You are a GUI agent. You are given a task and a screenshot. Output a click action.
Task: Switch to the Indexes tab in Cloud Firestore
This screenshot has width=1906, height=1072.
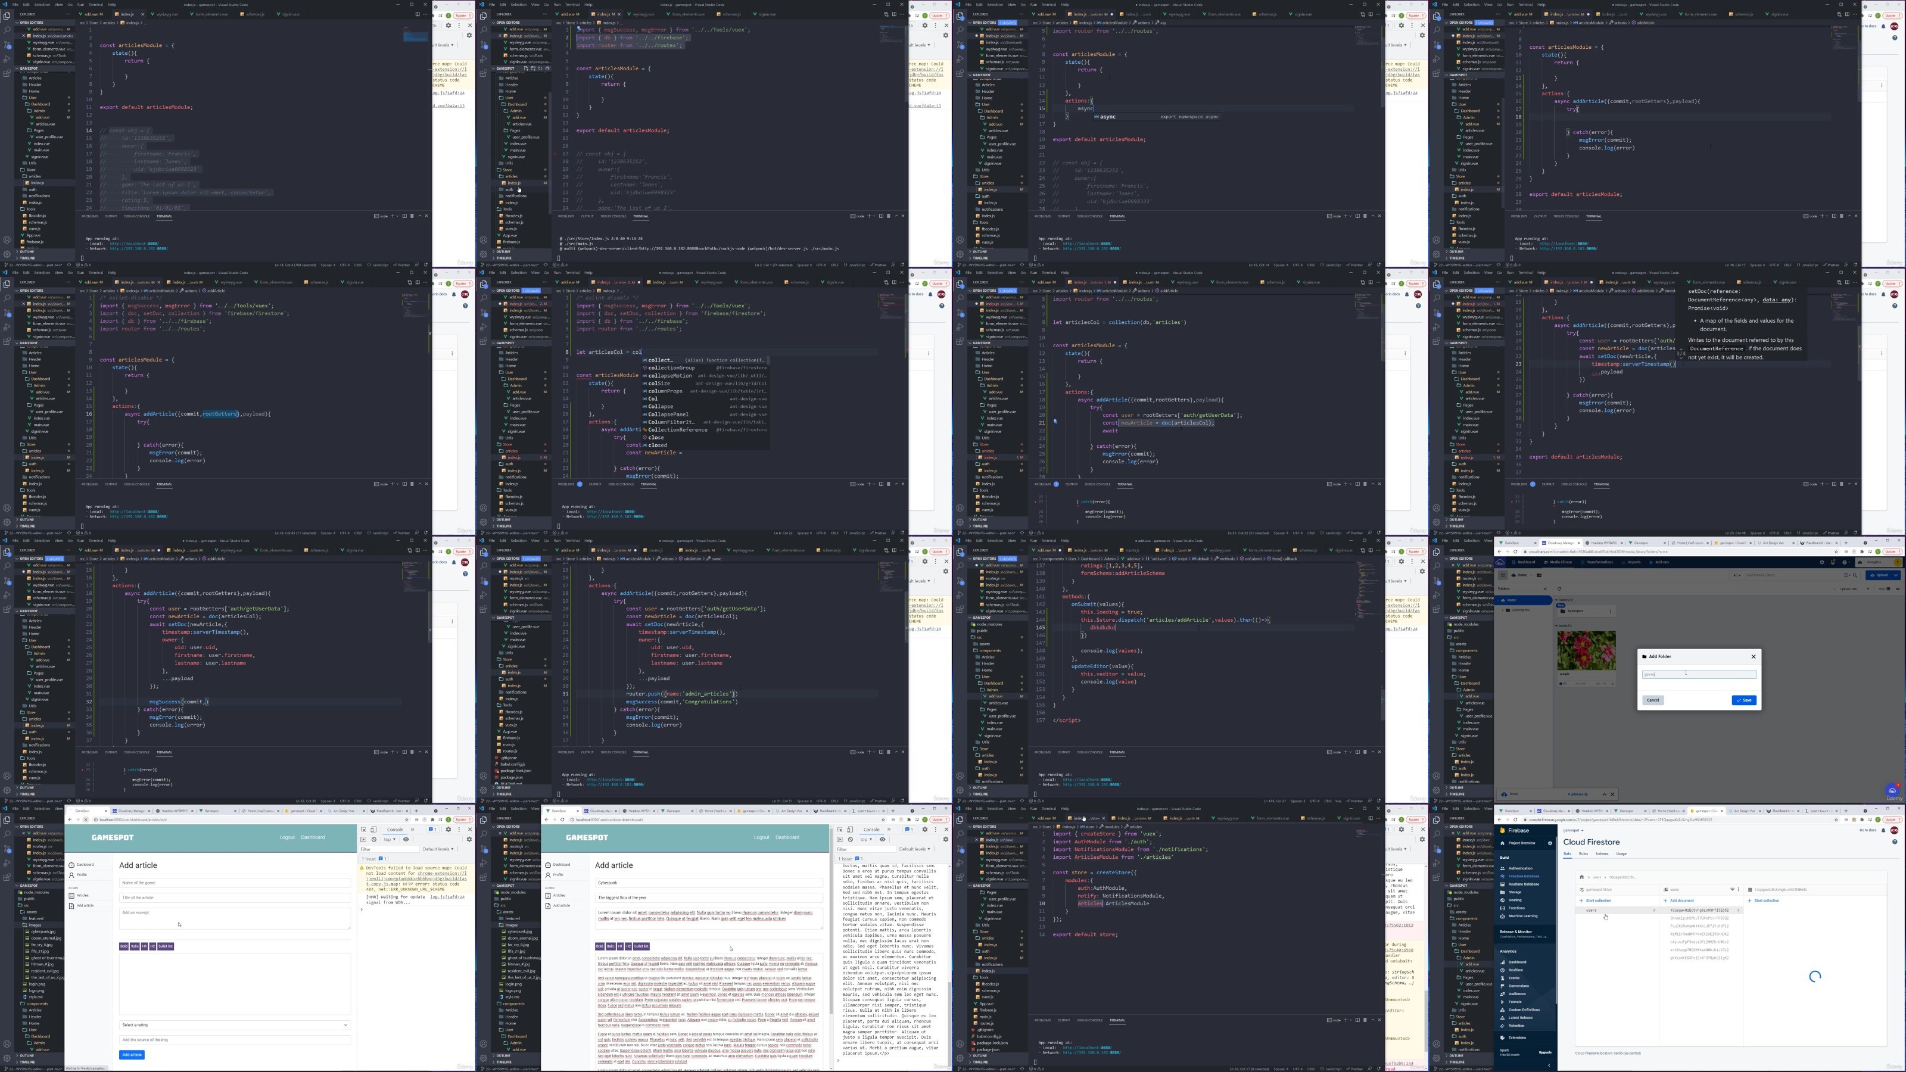(x=1602, y=854)
